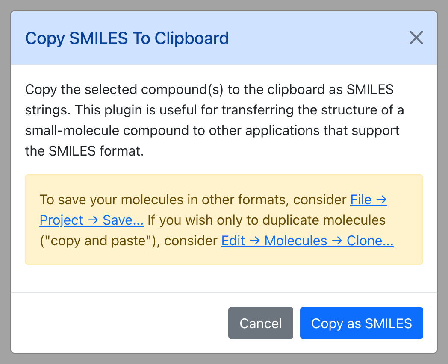This screenshot has height=364, width=448.
Task: Click the word Project in the link
Action: tap(61, 221)
